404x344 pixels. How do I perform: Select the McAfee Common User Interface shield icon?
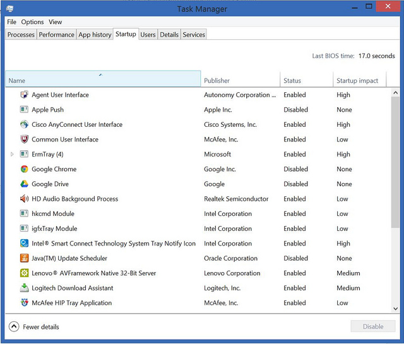click(x=24, y=139)
